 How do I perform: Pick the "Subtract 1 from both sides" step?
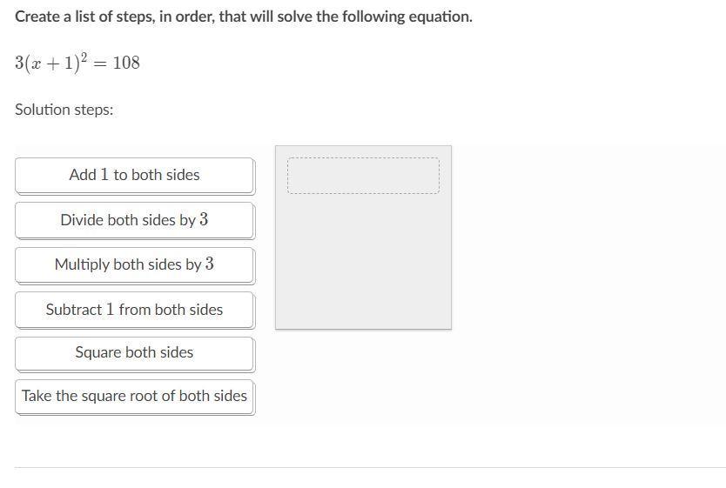(x=134, y=310)
